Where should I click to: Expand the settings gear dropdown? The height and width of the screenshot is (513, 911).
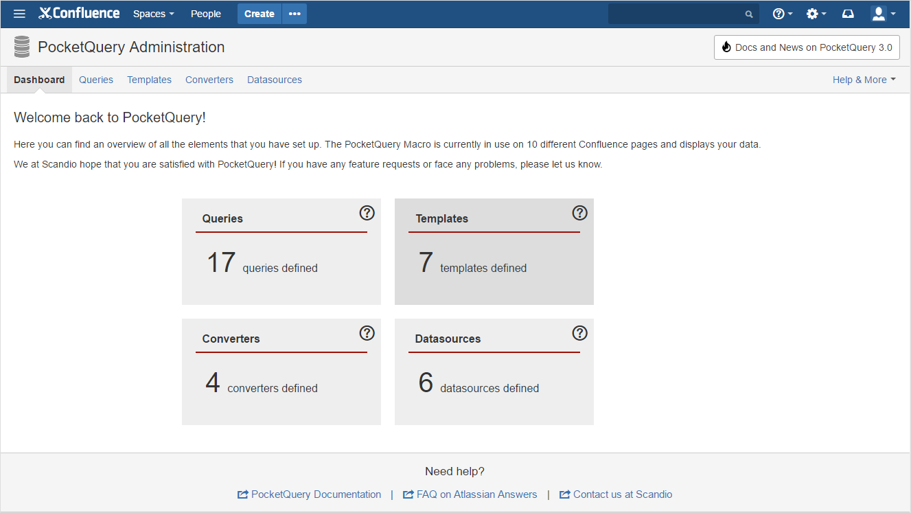[x=816, y=14]
